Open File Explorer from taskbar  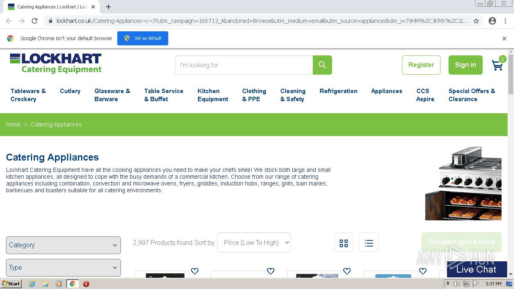(45, 284)
